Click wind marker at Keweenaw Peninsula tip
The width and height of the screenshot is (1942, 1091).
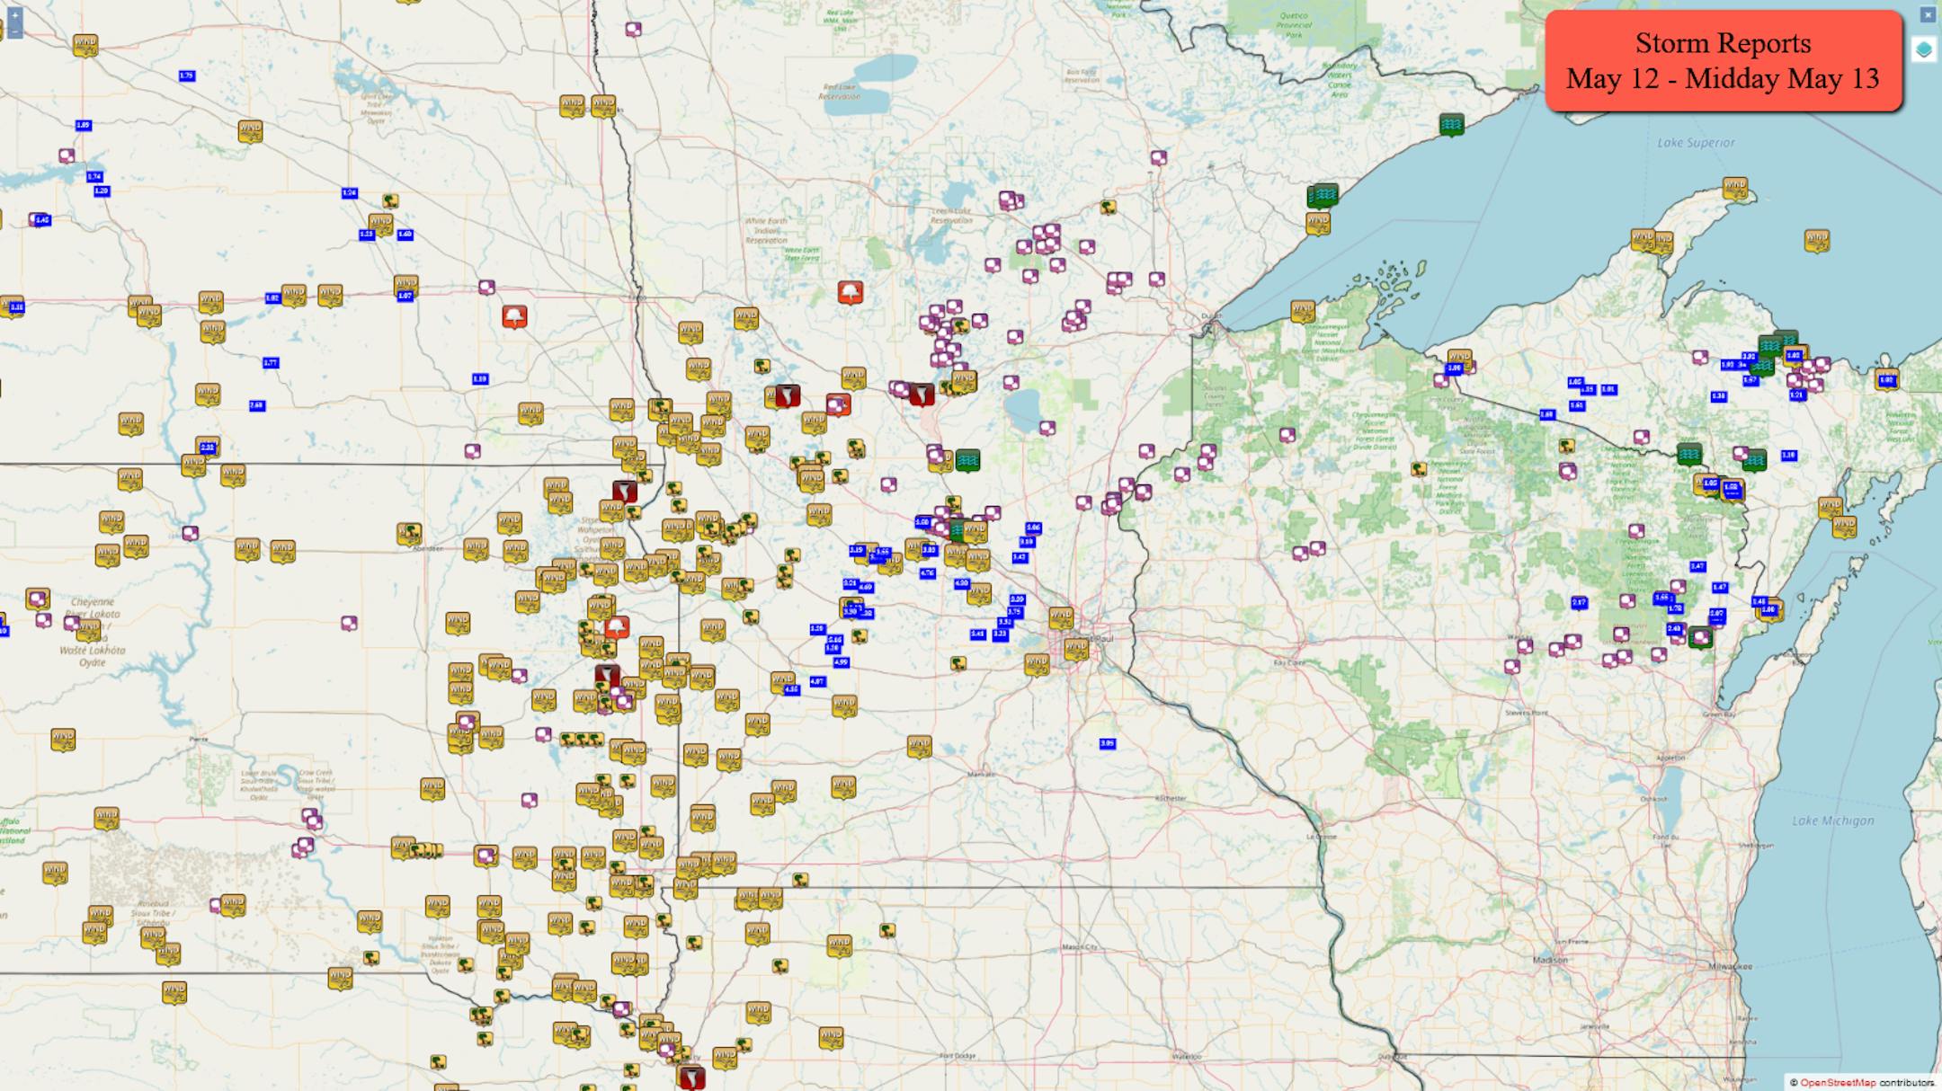click(x=1734, y=188)
